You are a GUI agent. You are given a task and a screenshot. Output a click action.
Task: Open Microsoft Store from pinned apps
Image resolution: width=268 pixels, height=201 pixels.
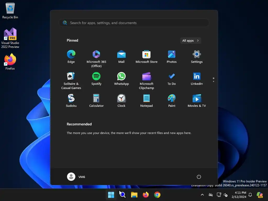pos(147,57)
